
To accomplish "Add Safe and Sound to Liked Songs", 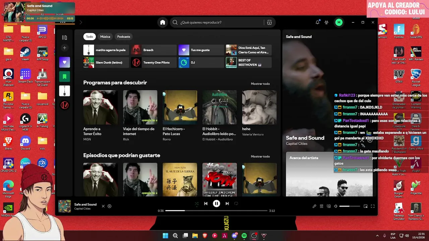I will tap(109, 206).
